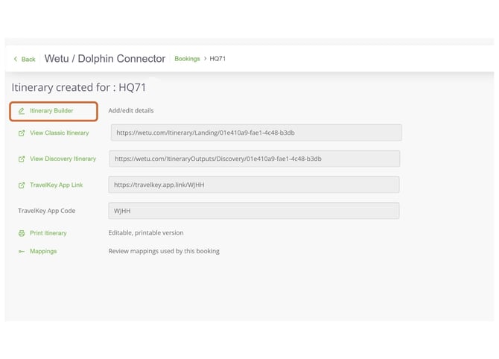Viewport: 499px width, 359px height.
Task: Open the Bookings breadcrumb link
Action: coord(187,59)
